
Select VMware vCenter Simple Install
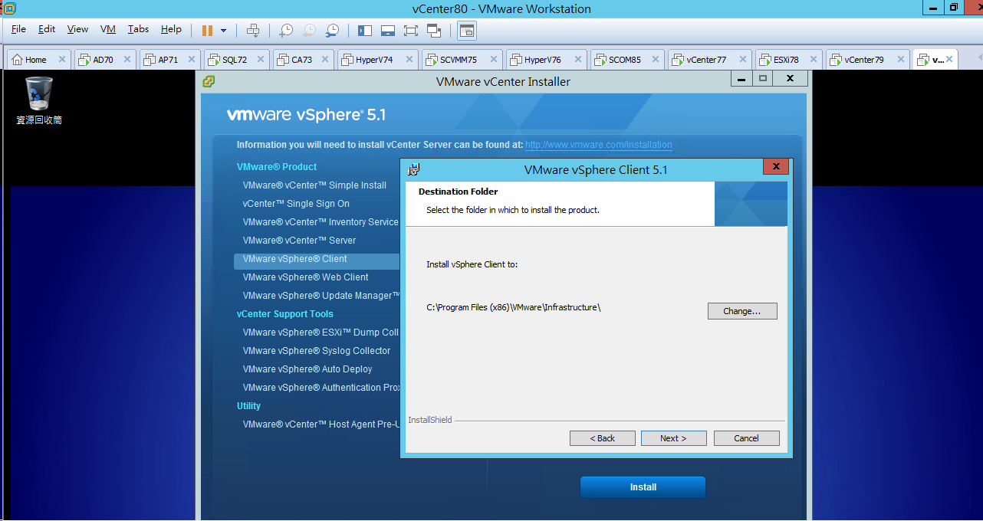point(314,185)
